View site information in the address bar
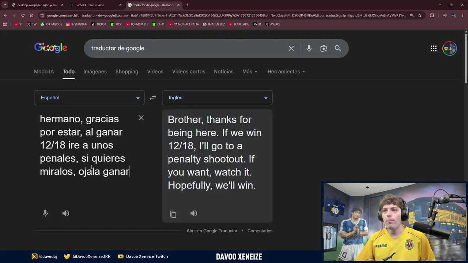The image size is (468, 263). [42, 15]
